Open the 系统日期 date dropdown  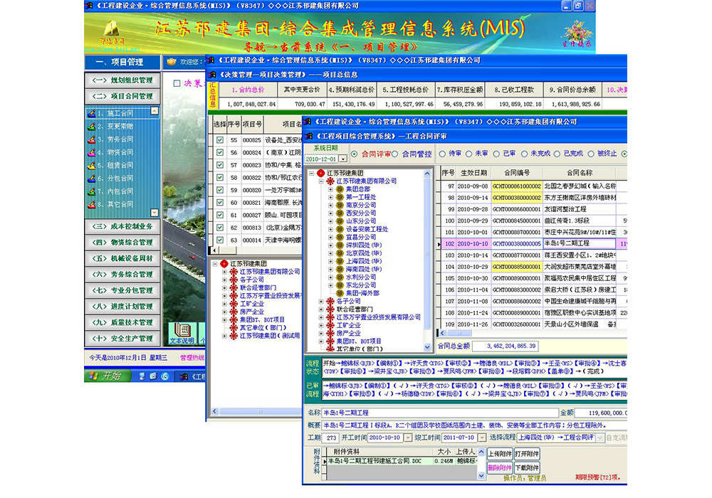tap(342, 157)
